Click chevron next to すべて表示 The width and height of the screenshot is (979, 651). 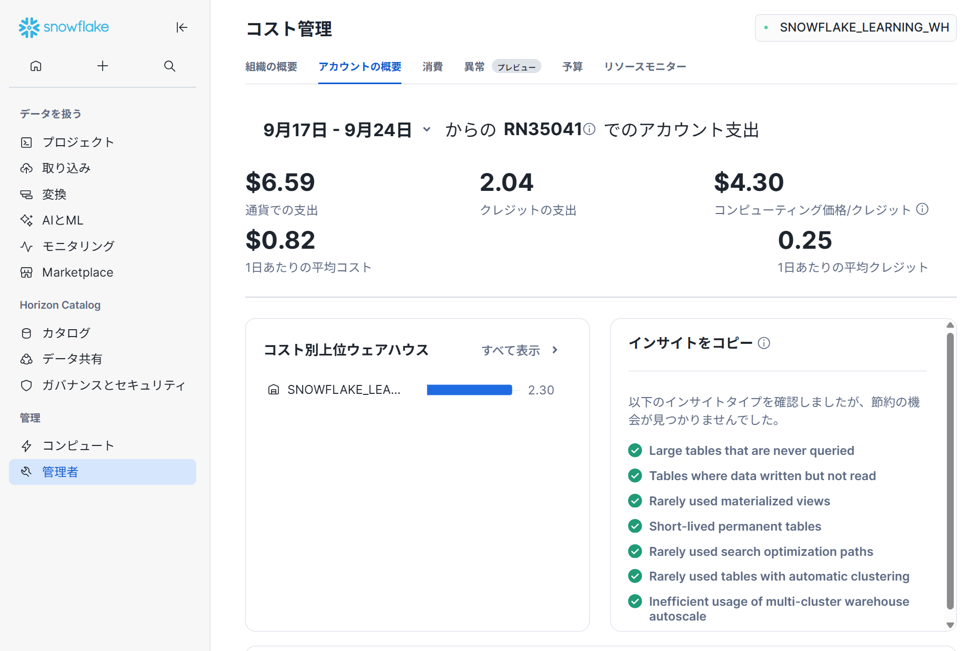click(x=555, y=350)
